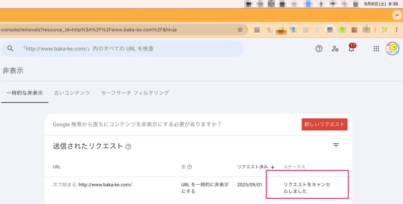Click the Google account avatar
This screenshot has height=204, width=403.
(392, 48)
